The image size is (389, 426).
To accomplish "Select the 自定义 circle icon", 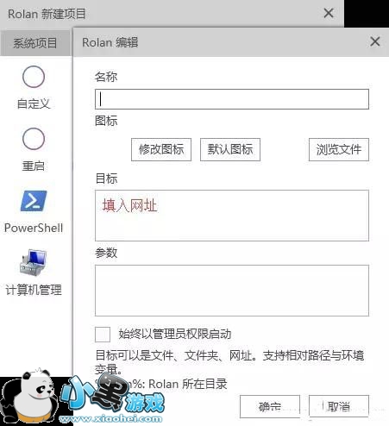I will coord(34,77).
